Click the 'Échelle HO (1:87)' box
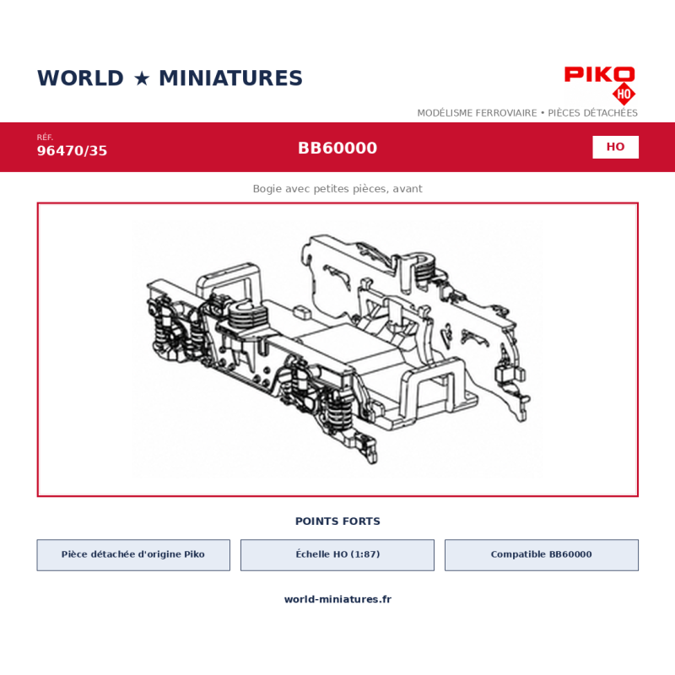This screenshot has width=675, height=675. tap(337, 555)
